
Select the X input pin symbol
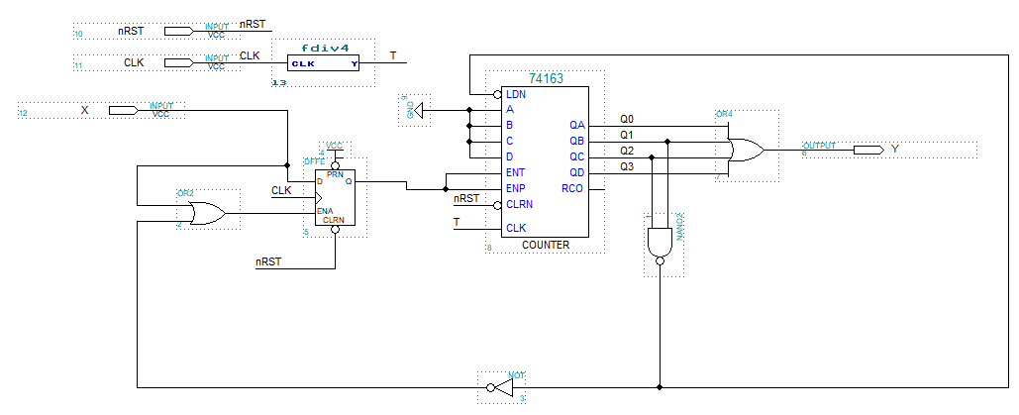124,110
